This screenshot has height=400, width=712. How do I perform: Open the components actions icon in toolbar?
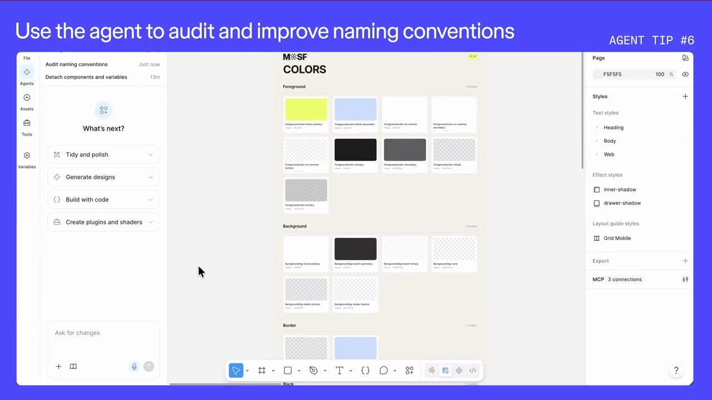(x=409, y=371)
